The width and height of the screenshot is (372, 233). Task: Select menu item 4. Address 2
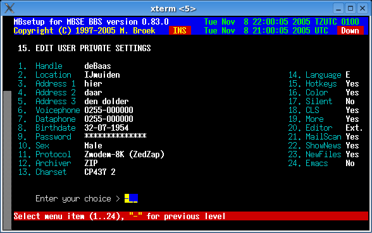47,92
